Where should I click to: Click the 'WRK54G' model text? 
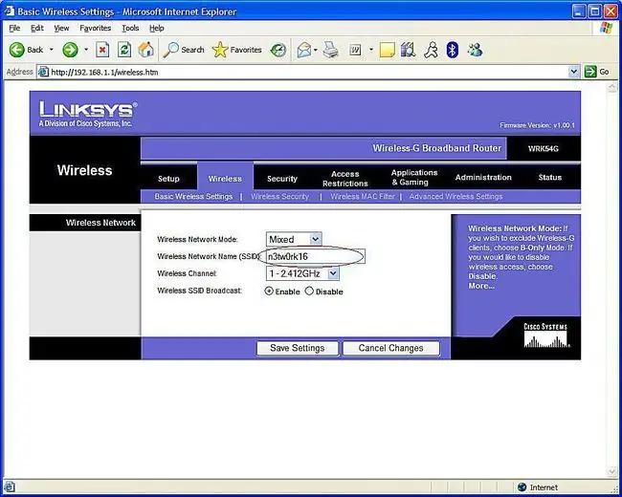(544, 149)
